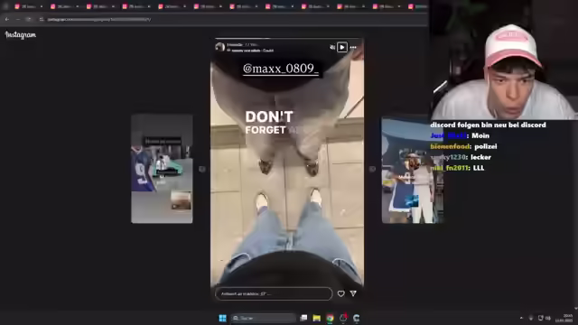Switch to the fifth Instagram browser tab
The width and height of the screenshot is (578, 325).
(172, 6)
